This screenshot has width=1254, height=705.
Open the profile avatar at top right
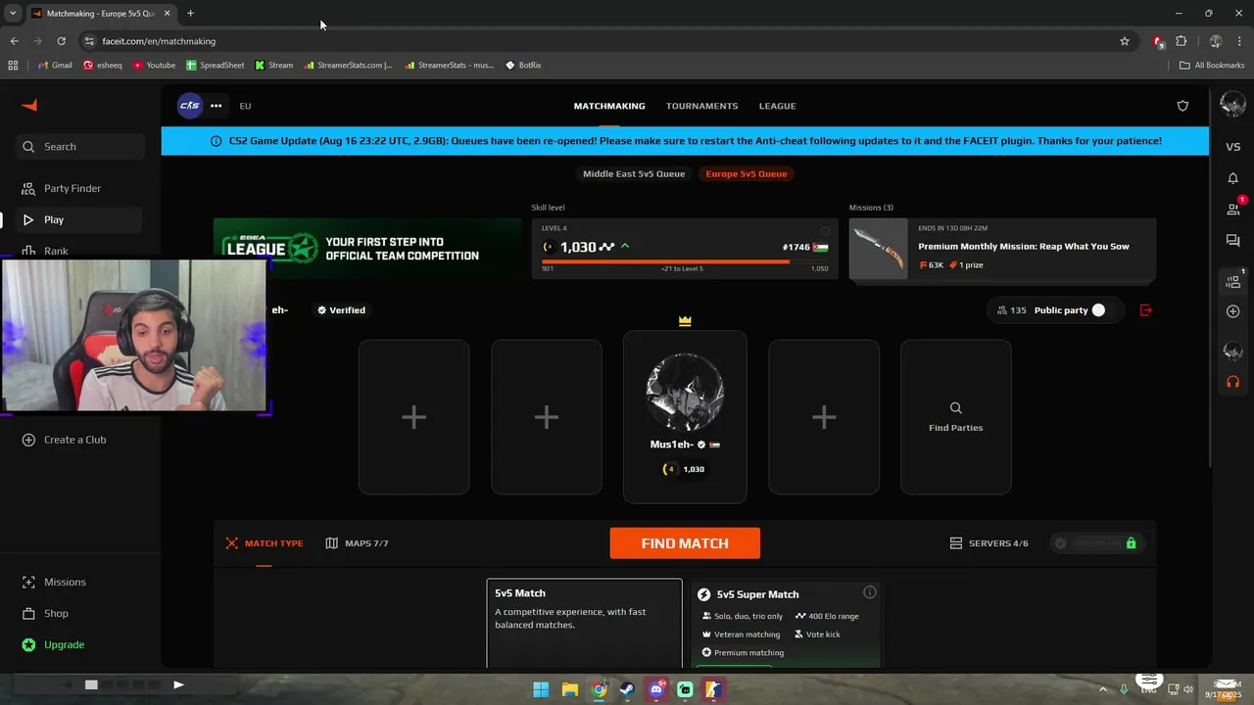(1232, 104)
